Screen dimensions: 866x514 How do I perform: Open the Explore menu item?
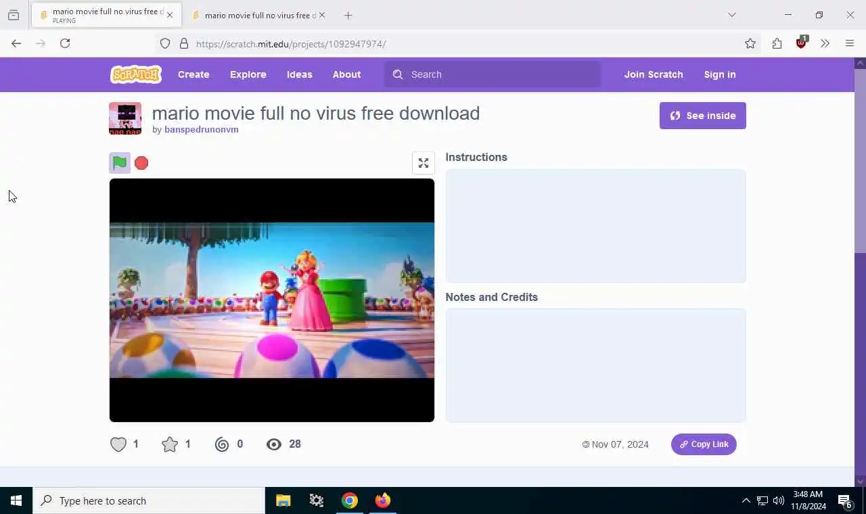(248, 74)
